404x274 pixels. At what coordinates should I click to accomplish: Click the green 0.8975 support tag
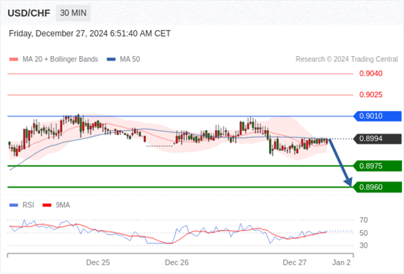click(378, 166)
